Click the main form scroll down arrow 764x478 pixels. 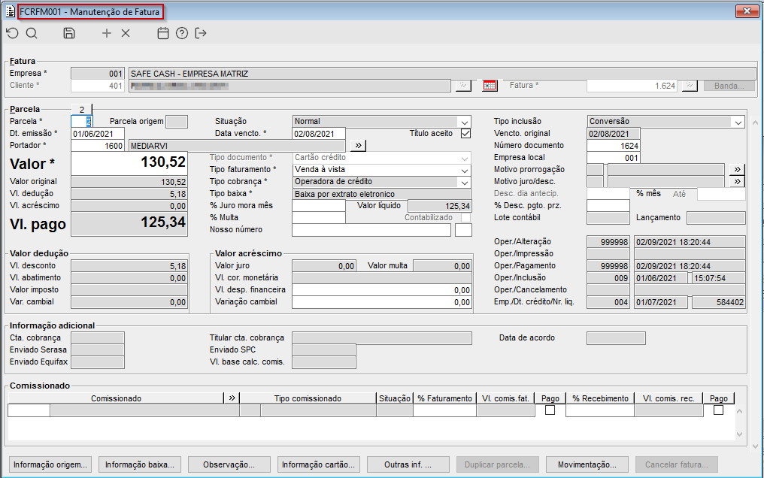tap(755, 446)
